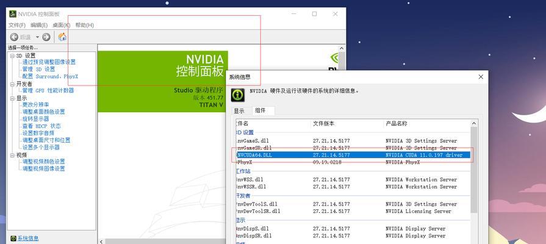Open 调整视频颜色设置
The height and width of the screenshot is (244, 546).
tap(44, 162)
